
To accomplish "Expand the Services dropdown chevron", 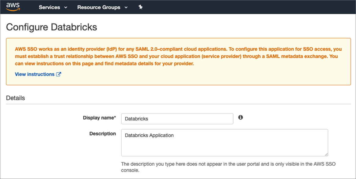I will tap(66, 8).
